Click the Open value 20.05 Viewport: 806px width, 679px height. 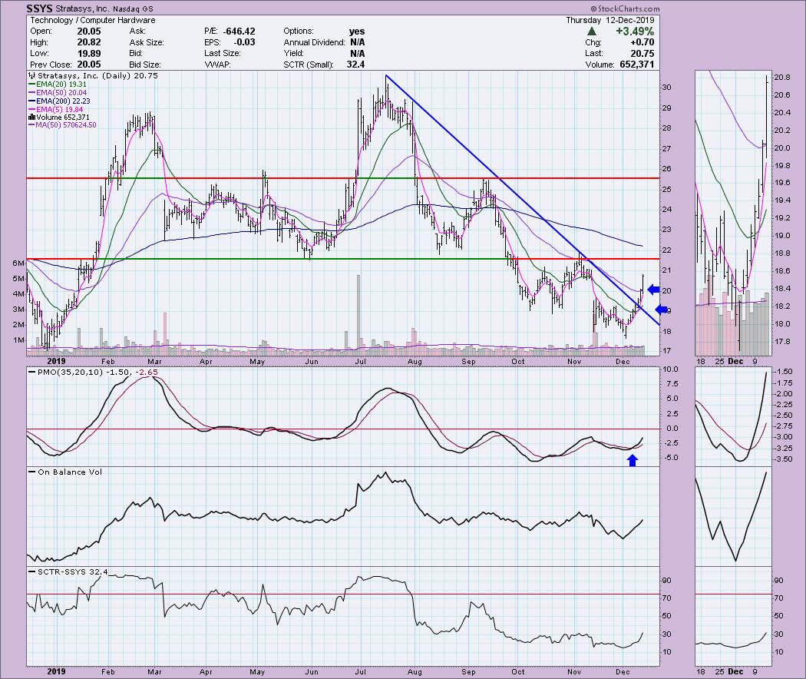(89, 31)
